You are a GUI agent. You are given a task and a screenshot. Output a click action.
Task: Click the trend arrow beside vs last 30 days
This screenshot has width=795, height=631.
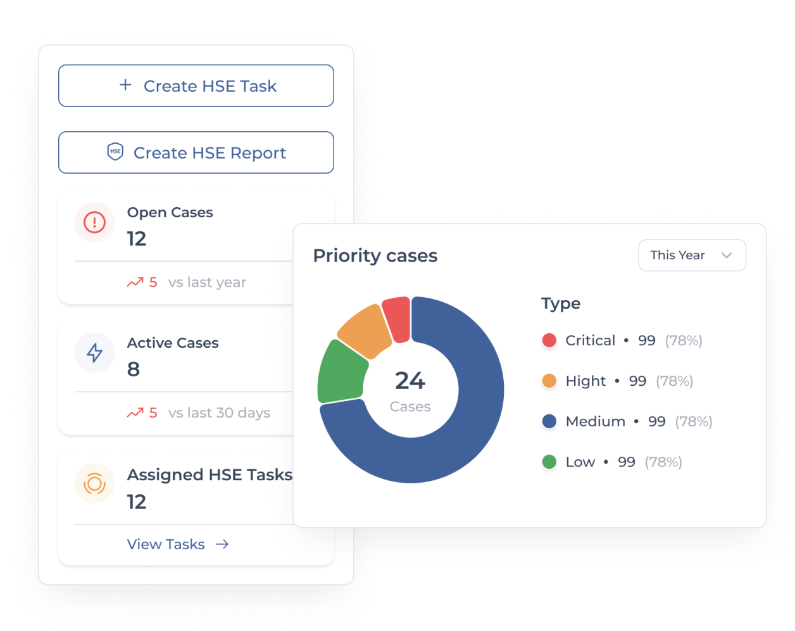(x=135, y=413)
